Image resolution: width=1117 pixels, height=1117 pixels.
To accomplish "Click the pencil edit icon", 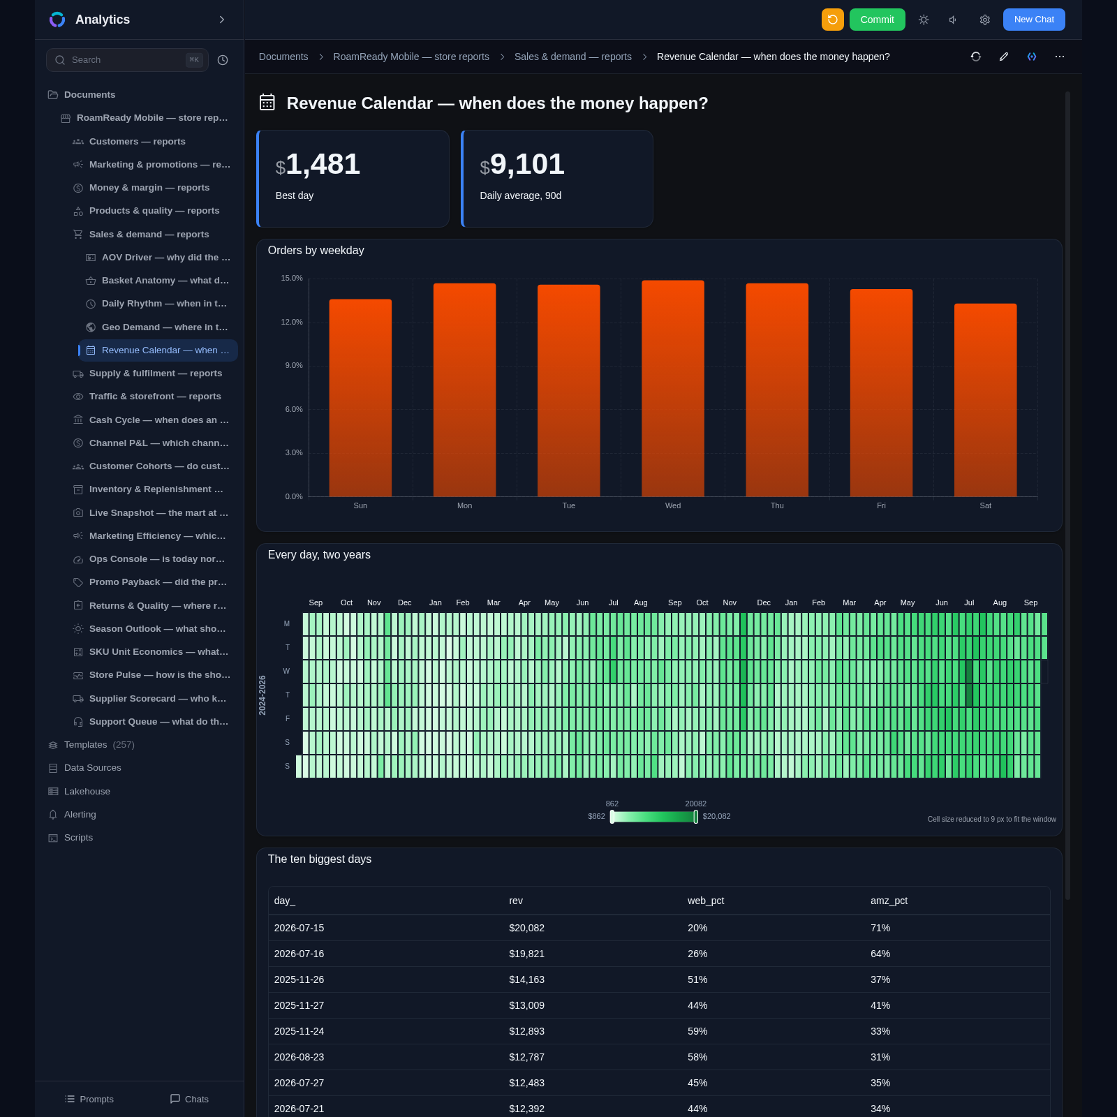I will click(x=1004, y=57).
